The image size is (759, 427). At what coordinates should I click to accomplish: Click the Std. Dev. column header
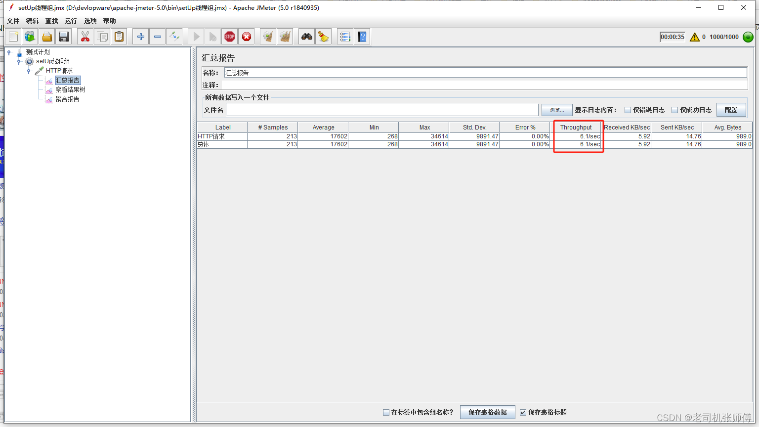474,128
